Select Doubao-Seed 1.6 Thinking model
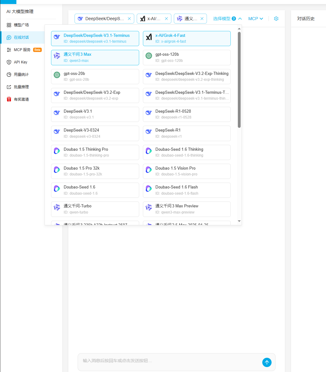 tap(187, 152)
